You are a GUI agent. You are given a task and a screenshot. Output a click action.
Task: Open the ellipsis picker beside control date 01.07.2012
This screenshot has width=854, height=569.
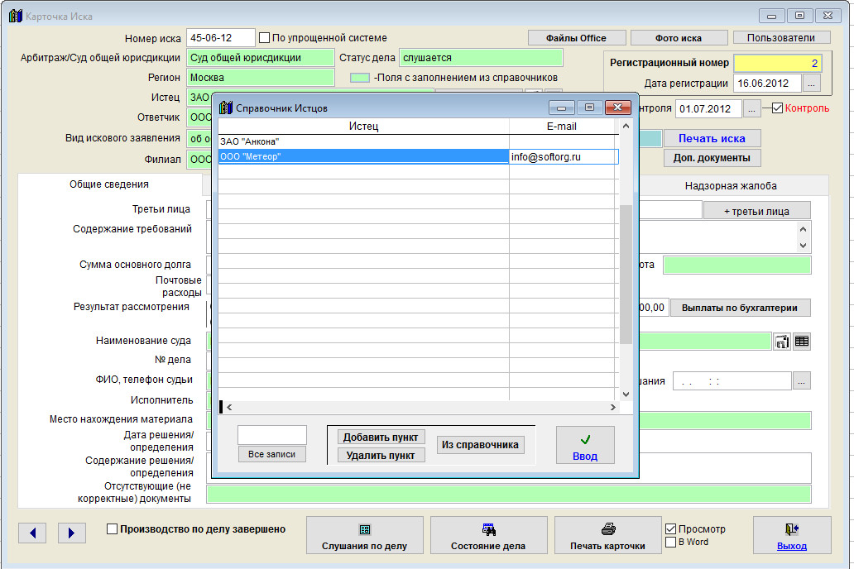(751, 108)
